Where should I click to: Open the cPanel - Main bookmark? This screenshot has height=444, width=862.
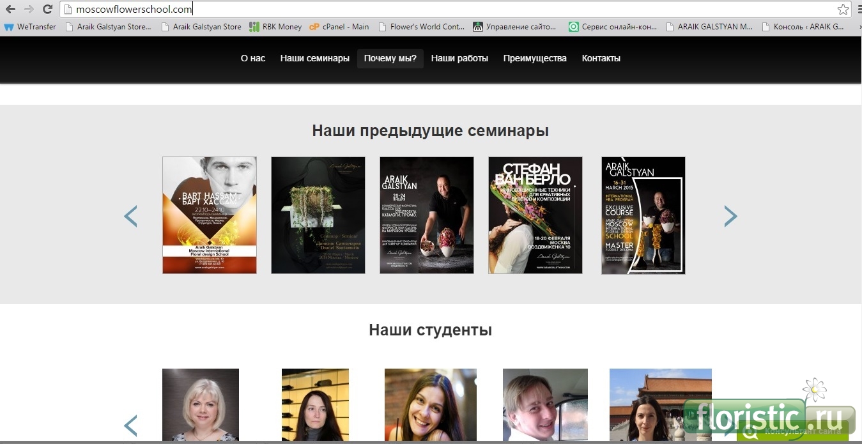pyautogui.click(x=339, y=27)
